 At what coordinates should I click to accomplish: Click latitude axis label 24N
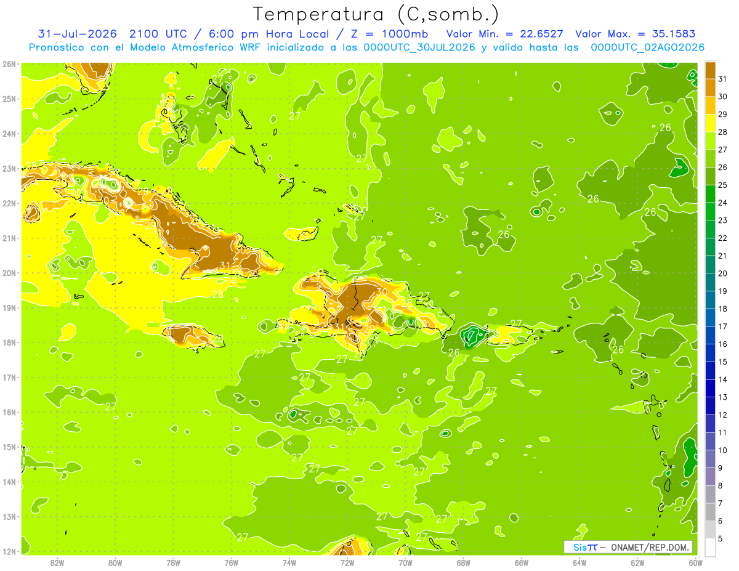coord(9,134)
